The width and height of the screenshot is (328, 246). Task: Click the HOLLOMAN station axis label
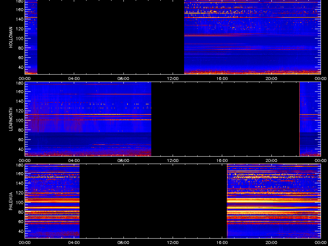point(11,37)
